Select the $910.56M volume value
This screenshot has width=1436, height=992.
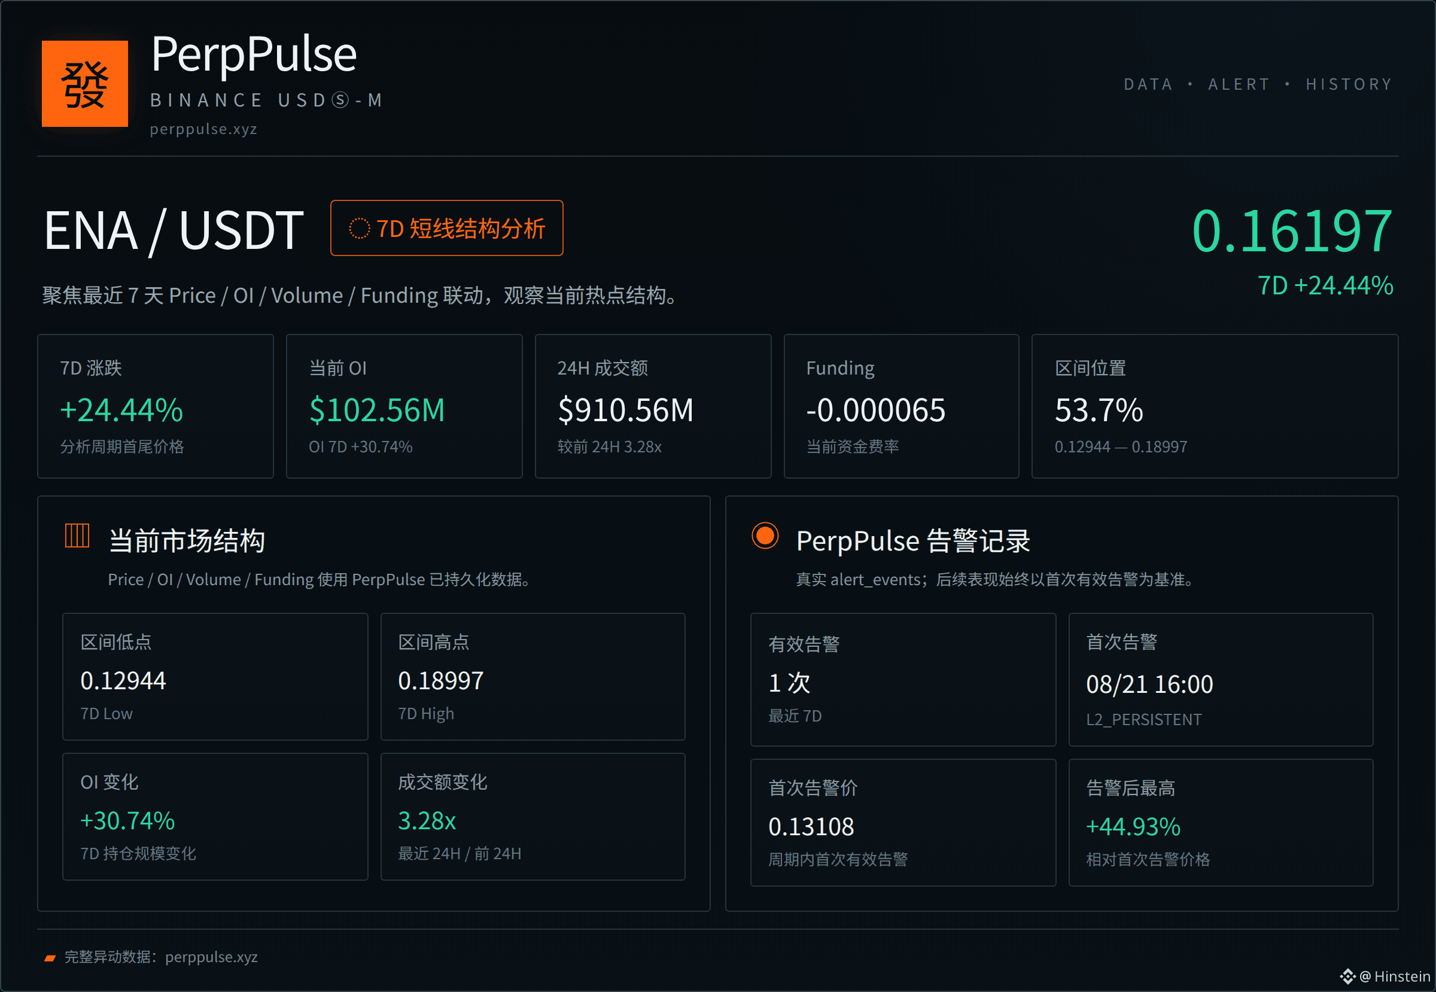(x=625, y=410)
